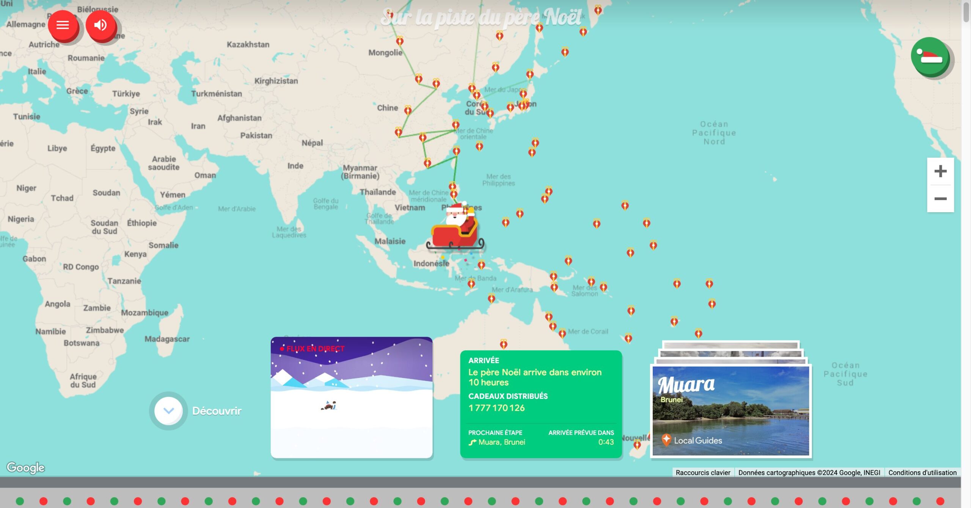The height and width of the screenshot is (508, 971).
Task: Open Conditions d'utilisation link
Action: click(x=922, y=472)
